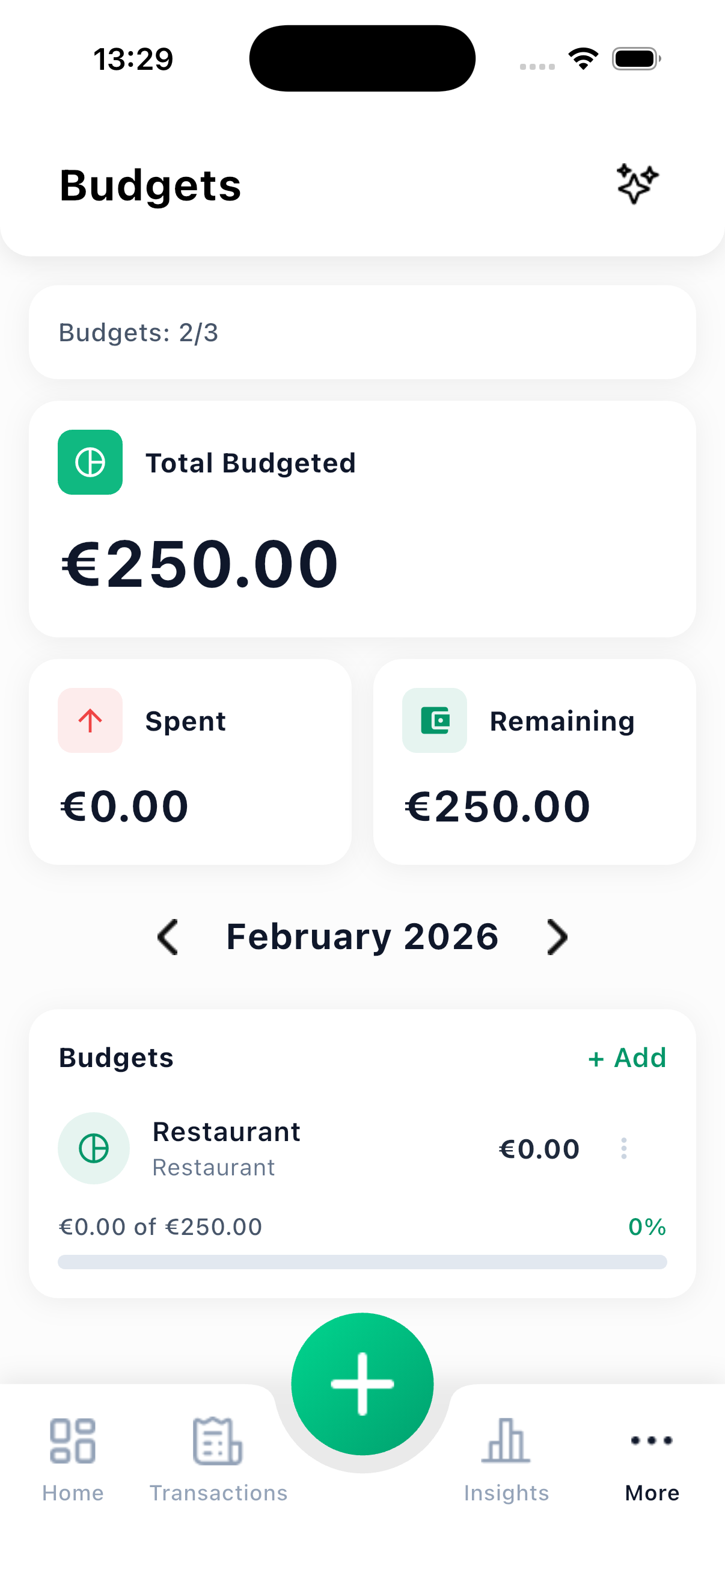Open the Home grid icon
Image resolution: width=725 pixels, height=1578 pixels.
(x=72, y=1441)
